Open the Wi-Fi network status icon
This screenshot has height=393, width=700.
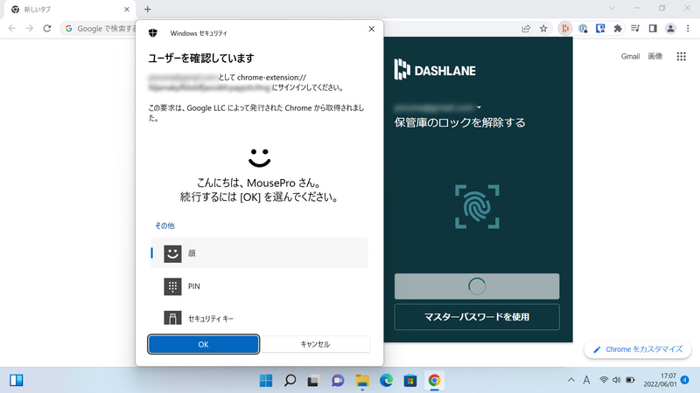point(604,380)
